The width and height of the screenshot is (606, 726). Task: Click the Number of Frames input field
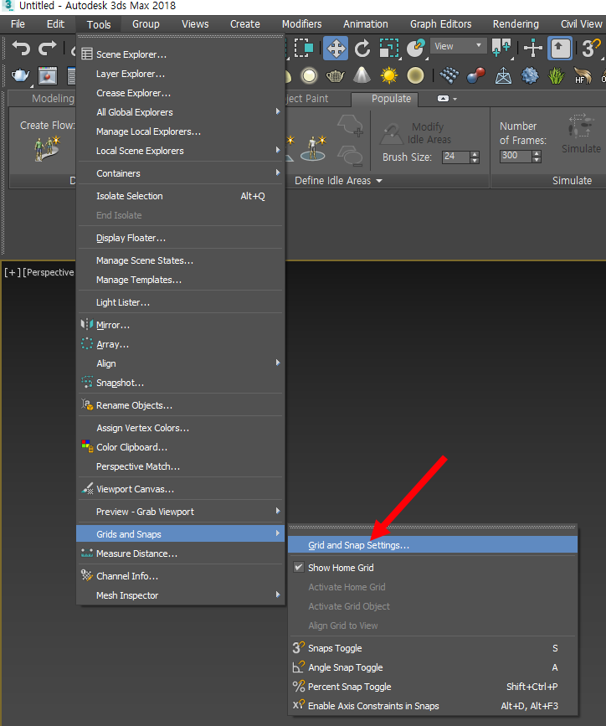pyautogui.click(x=516, y=156)
